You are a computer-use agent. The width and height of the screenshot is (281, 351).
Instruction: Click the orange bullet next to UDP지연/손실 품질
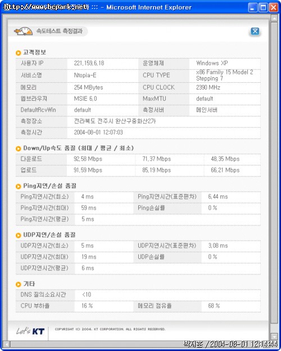(19, 236)
